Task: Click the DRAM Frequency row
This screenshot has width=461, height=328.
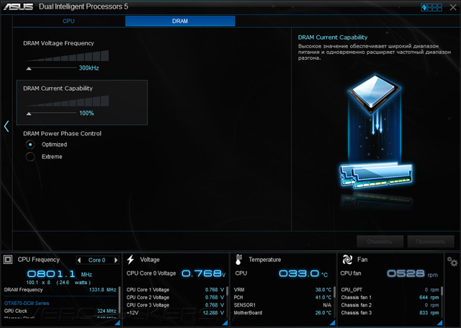Action: pyautogui.click(x=61, y=290)
